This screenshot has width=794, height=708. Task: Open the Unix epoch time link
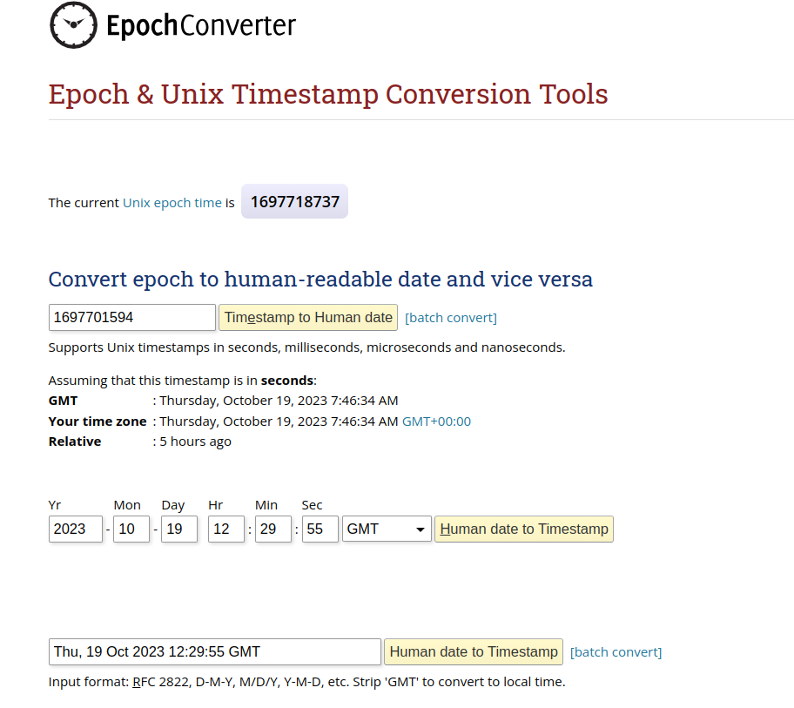[172, 203]
